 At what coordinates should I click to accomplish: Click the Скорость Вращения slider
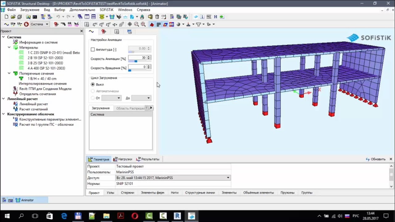click(139, 71)
